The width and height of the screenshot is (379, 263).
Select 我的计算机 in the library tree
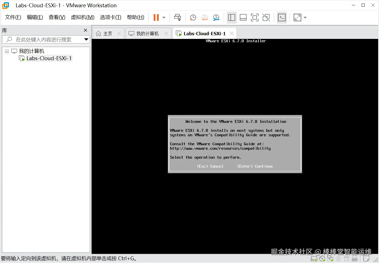point(32,51)
